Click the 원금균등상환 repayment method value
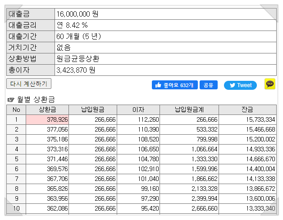The width and height of the screenshot is (283, 220). 78,59
